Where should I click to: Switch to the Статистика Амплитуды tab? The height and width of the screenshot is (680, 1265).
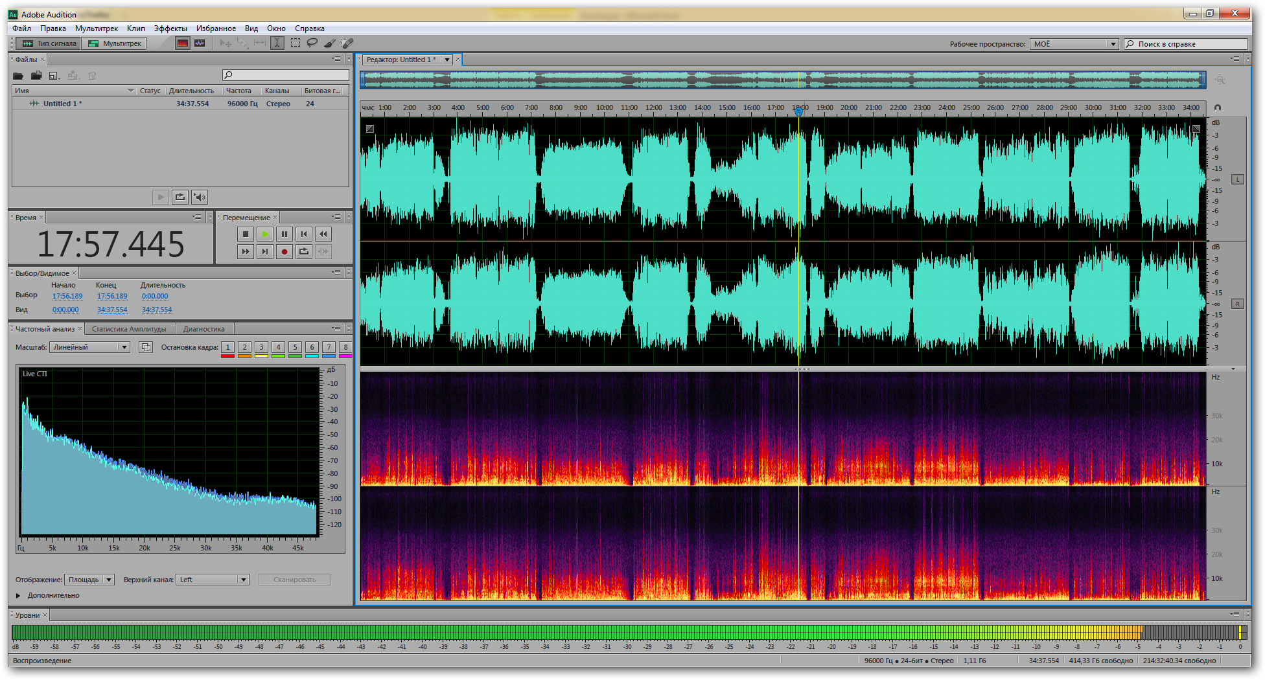(x=129, y=329)
